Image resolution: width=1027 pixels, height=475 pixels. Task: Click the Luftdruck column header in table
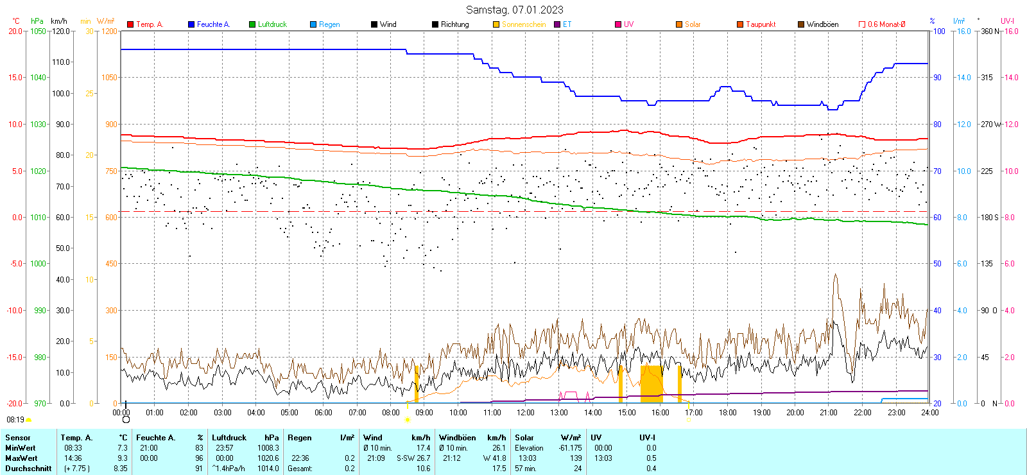pos(229,438)
